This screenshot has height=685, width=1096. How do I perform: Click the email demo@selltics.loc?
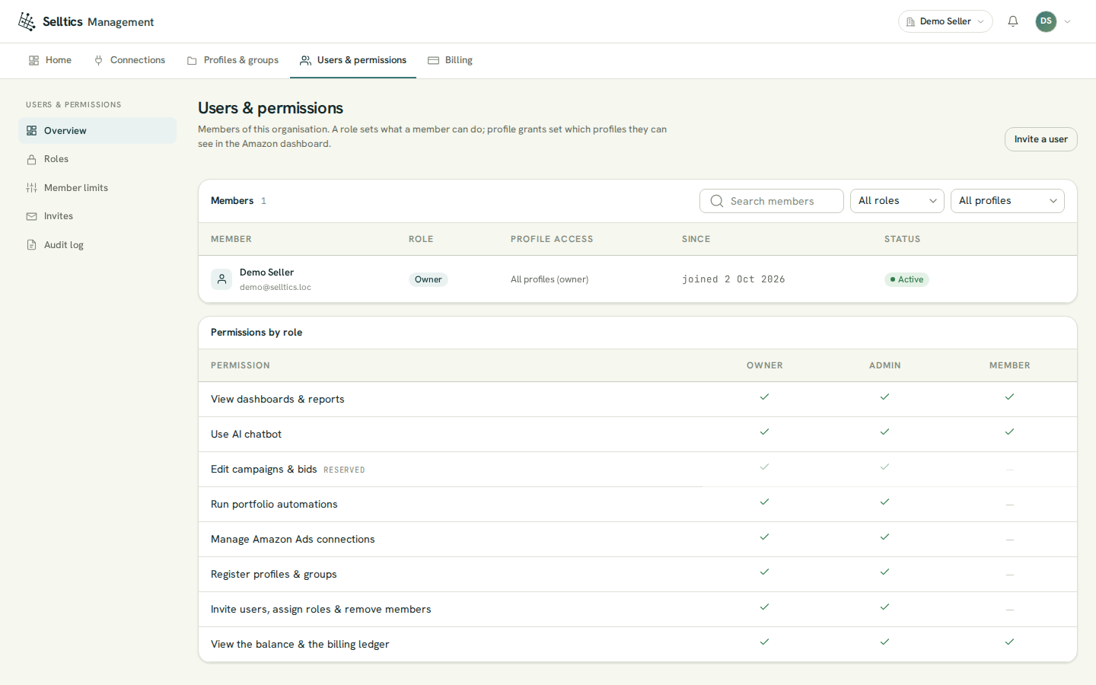pyautogui.click(x=276, y=288)
